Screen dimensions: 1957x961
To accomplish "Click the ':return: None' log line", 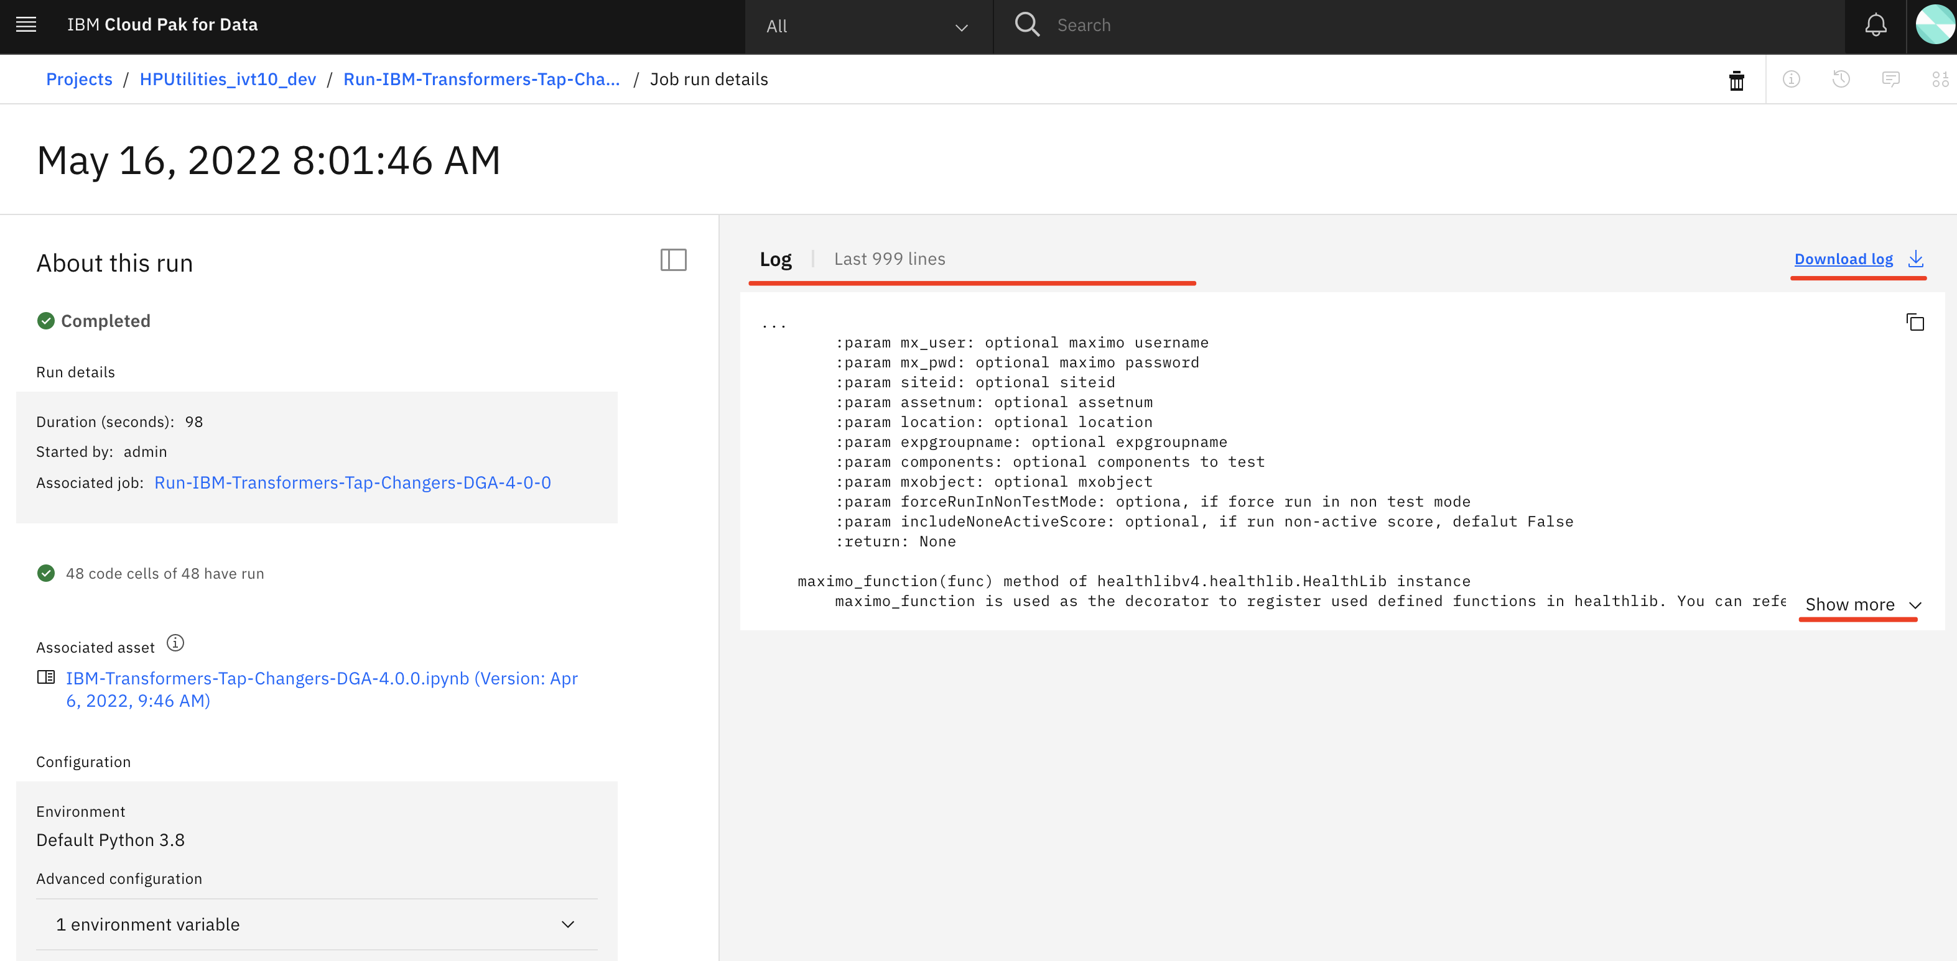I will [896, 542].
